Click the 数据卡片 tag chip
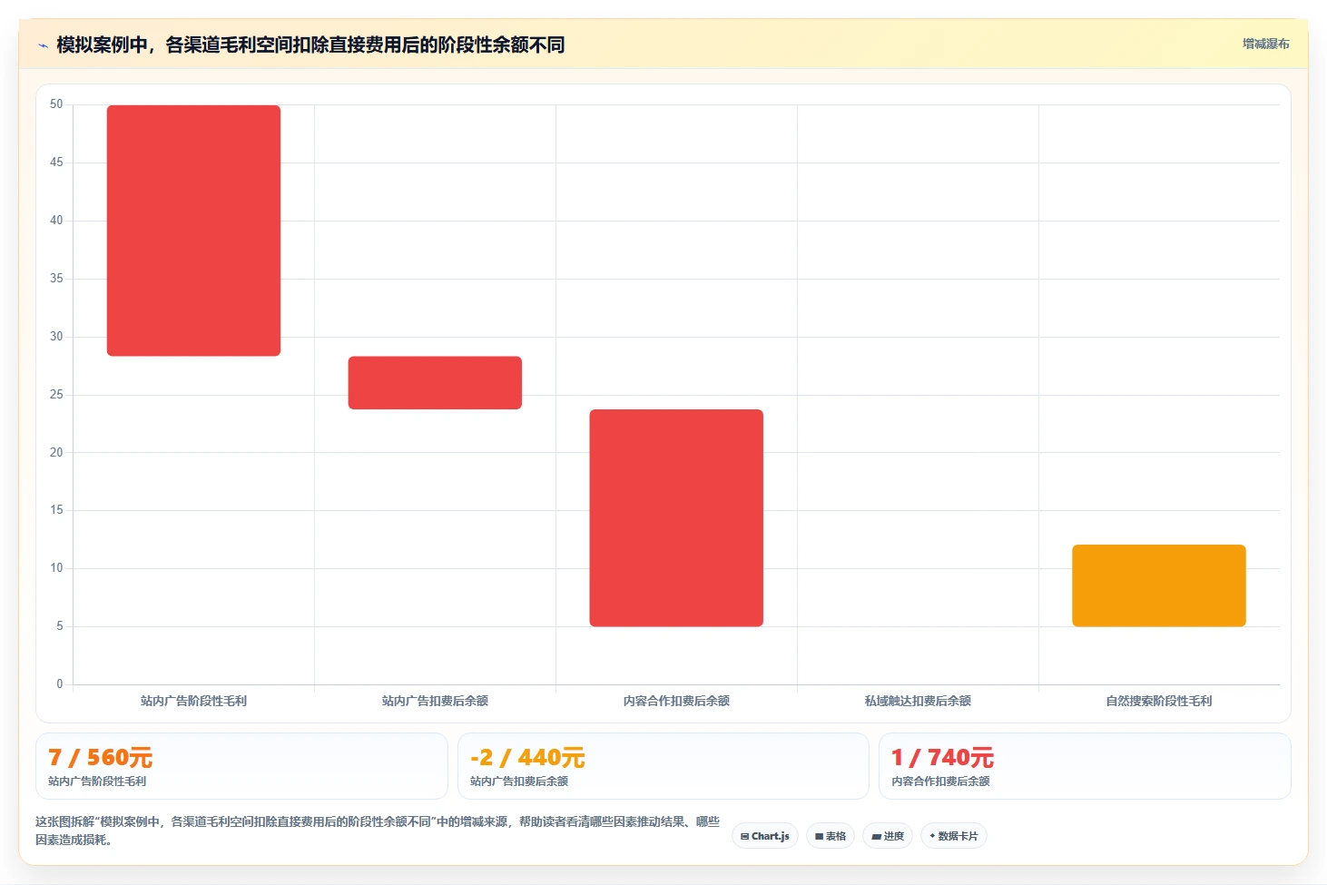Screen dimensions: 1327x885 [954, 836]
